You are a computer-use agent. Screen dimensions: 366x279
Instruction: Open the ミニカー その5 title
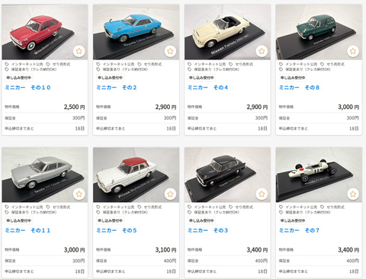click(x=117, y=230)
